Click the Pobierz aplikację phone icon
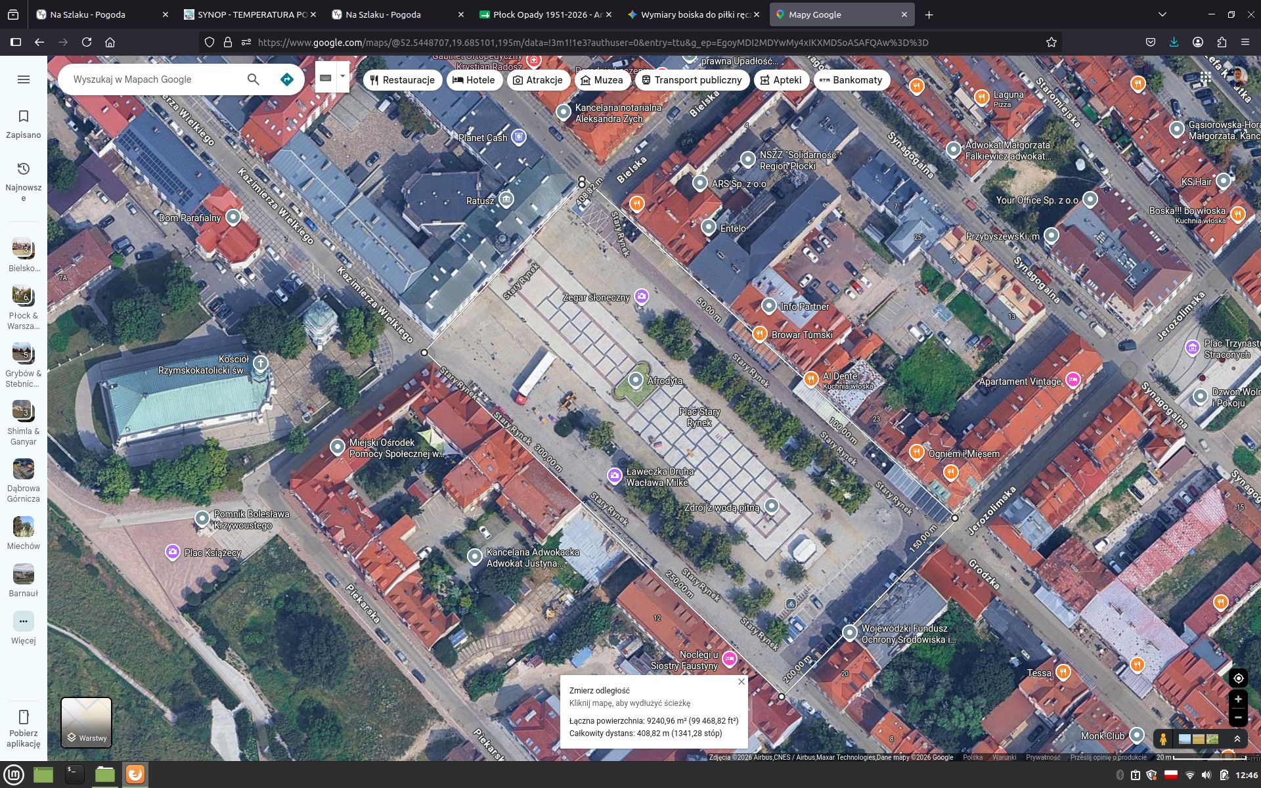The image size is (1261, 788). pos(24,716)
